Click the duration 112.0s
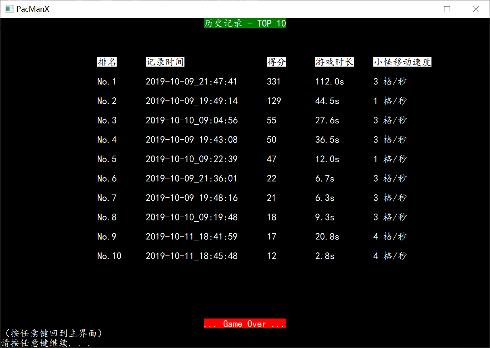The image size is (490, 348). [x=330, y=82]
